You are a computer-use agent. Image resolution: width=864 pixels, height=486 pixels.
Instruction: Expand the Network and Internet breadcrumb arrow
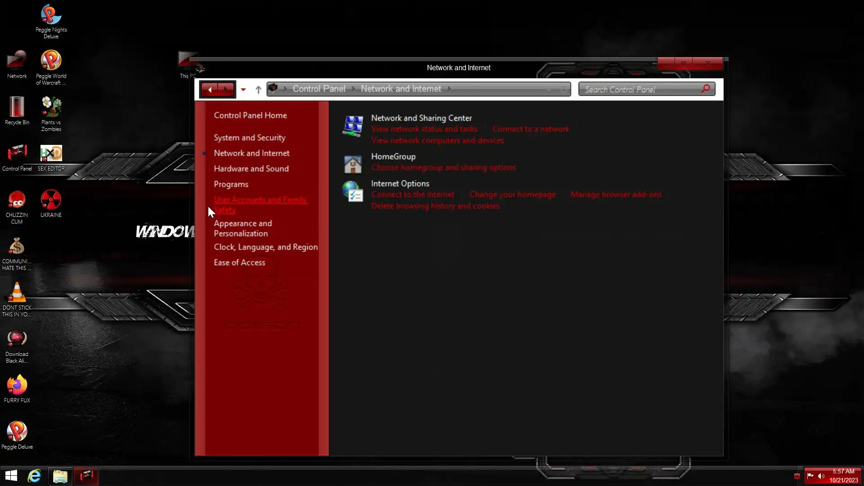click(449, 89)
